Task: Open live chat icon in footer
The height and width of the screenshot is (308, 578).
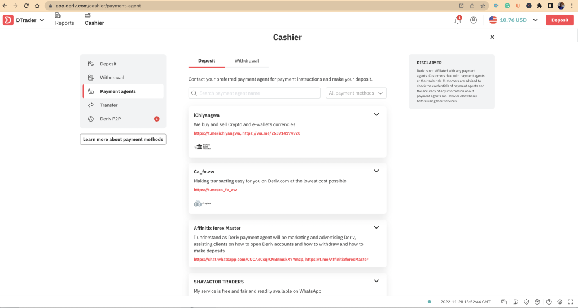Action: (504, 302)
